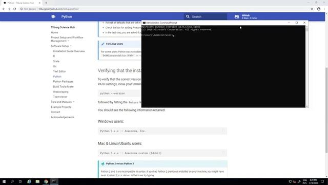Open a new browser tab with plus
Viewport: 328px width, 185px height.
tap(46, 3)
